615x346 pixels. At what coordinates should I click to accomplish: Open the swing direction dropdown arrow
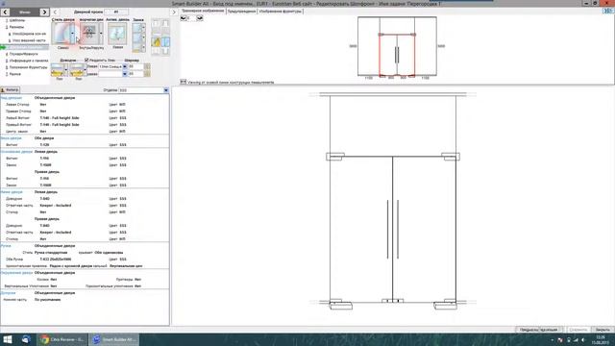(x=101, y=34)
